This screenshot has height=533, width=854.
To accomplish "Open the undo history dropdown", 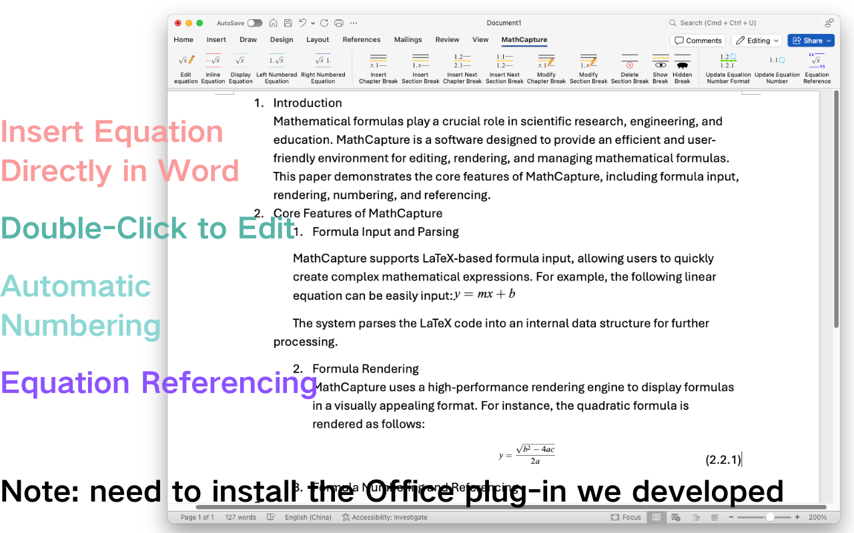I will 311,22.
